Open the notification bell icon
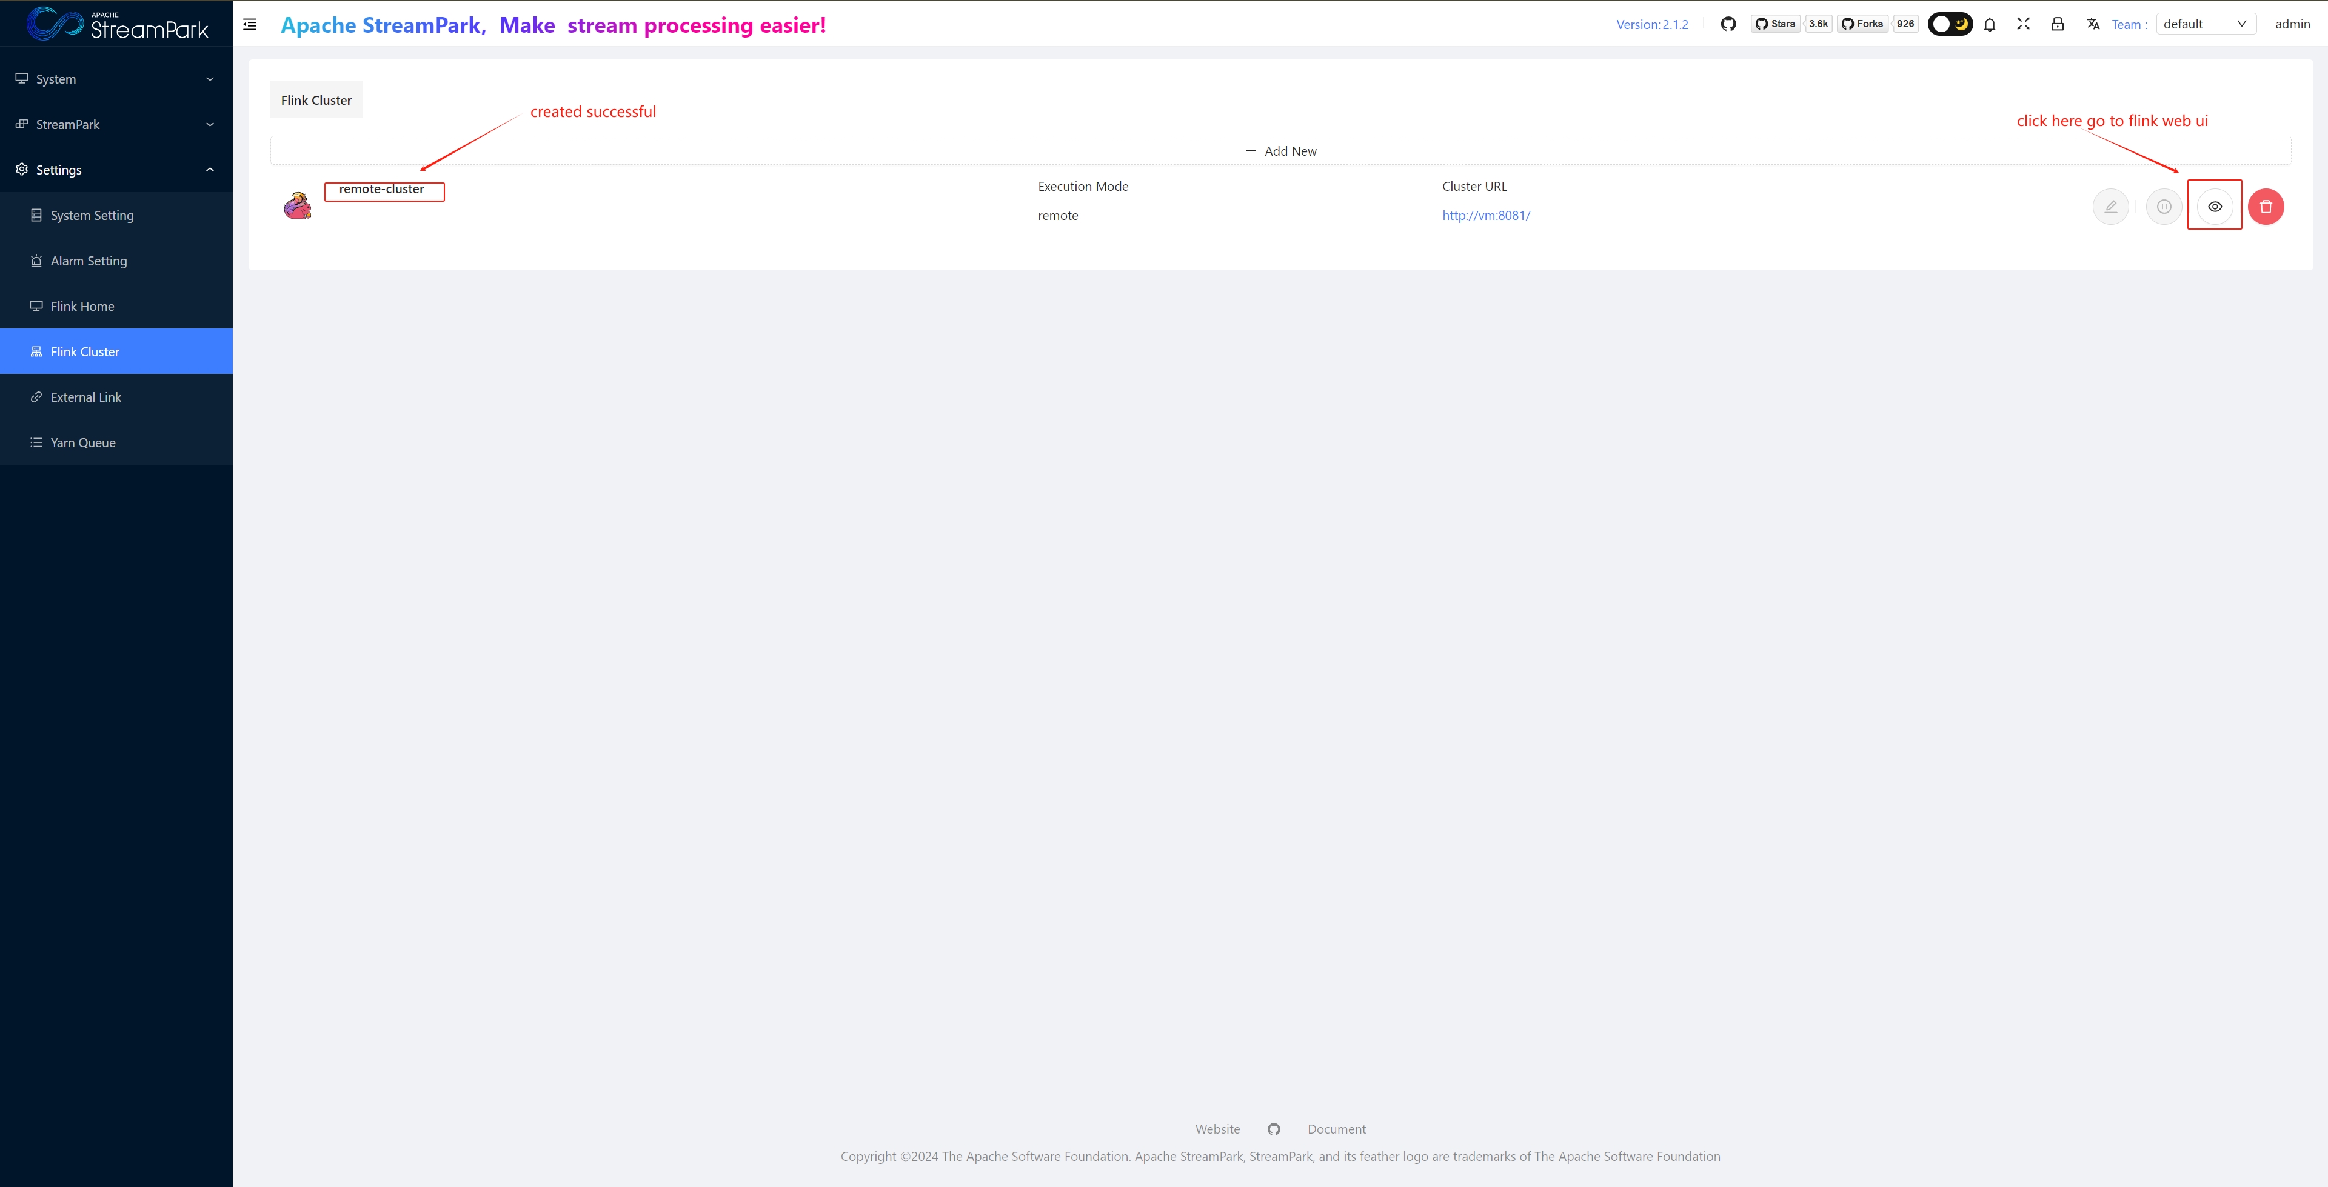 1989,24
